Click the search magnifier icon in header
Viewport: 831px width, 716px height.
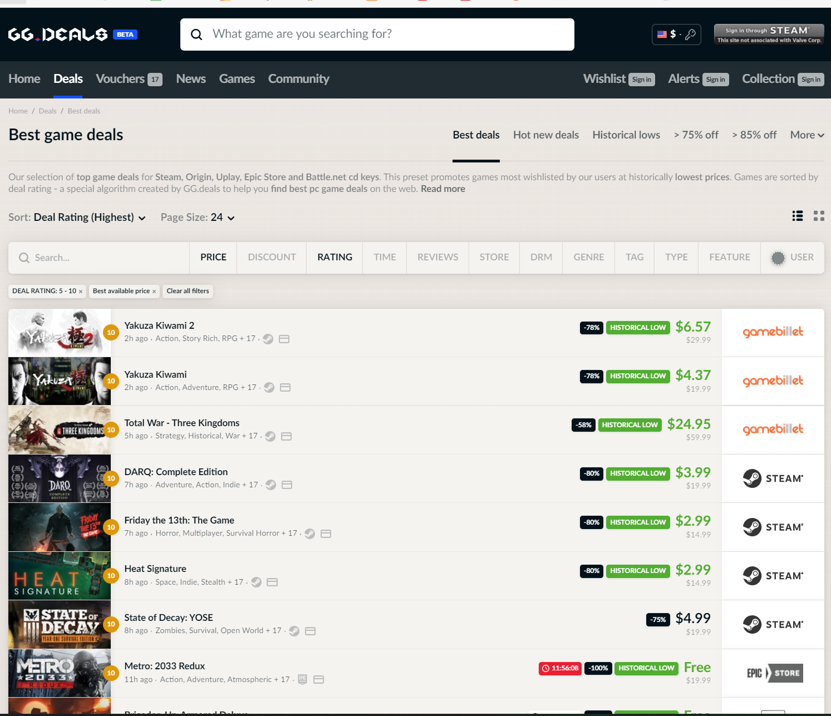(x=196, y=34)
